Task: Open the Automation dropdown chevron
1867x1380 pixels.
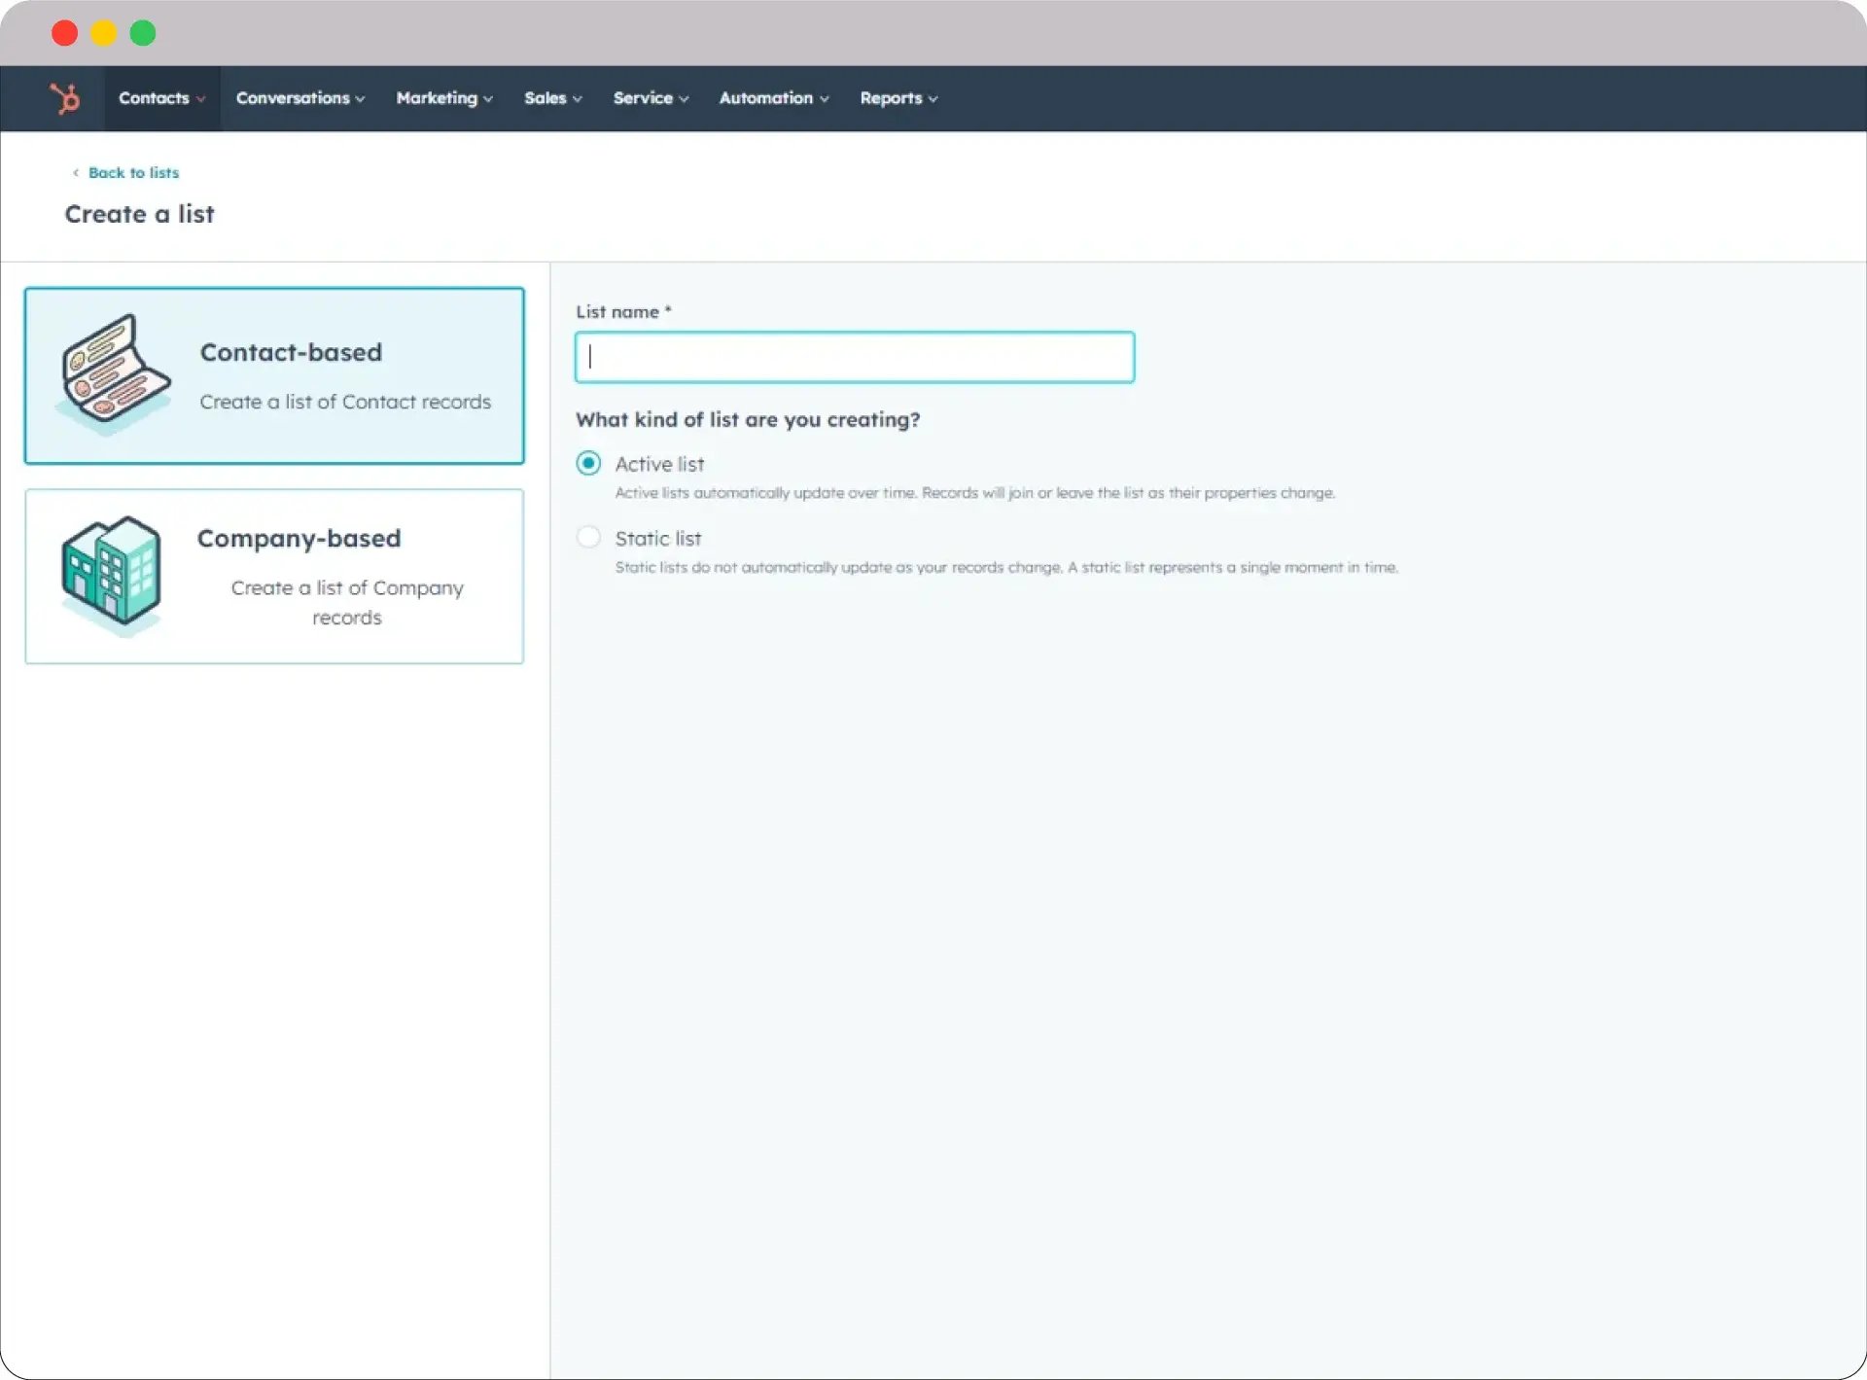Action: coord(824,98)
